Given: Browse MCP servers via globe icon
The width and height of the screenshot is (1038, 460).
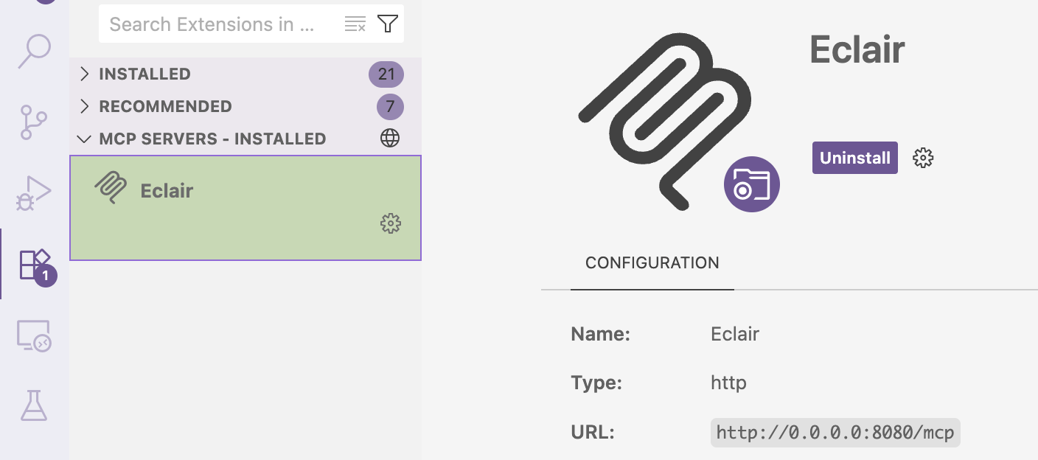Looking at the screenshot, I should (390, 139).
